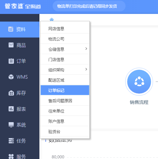Viewport: 158px width, 159px height.
Task: Click the 物流单打印 notification banner
Action: pyautogui.click(x=89, y=6)
